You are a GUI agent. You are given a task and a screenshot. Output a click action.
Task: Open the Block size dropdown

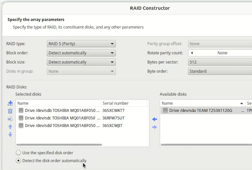pyautogui.click(x=81, y=62)
